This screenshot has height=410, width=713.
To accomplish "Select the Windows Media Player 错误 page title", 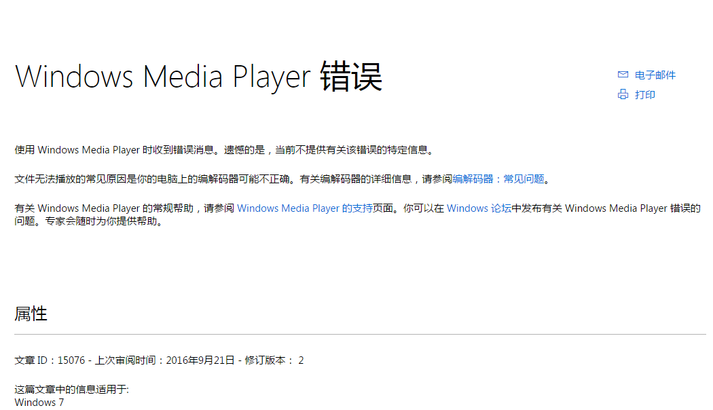I will (199, 76).
